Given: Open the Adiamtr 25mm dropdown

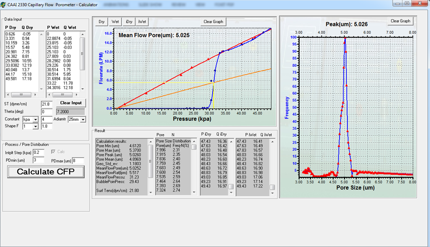Looking at the screenshot, I should 83,120.
